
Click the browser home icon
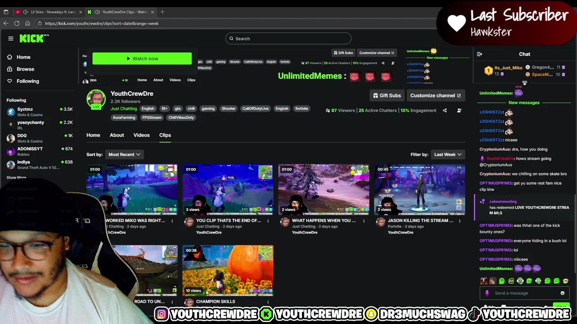click(x=27, y=23)
